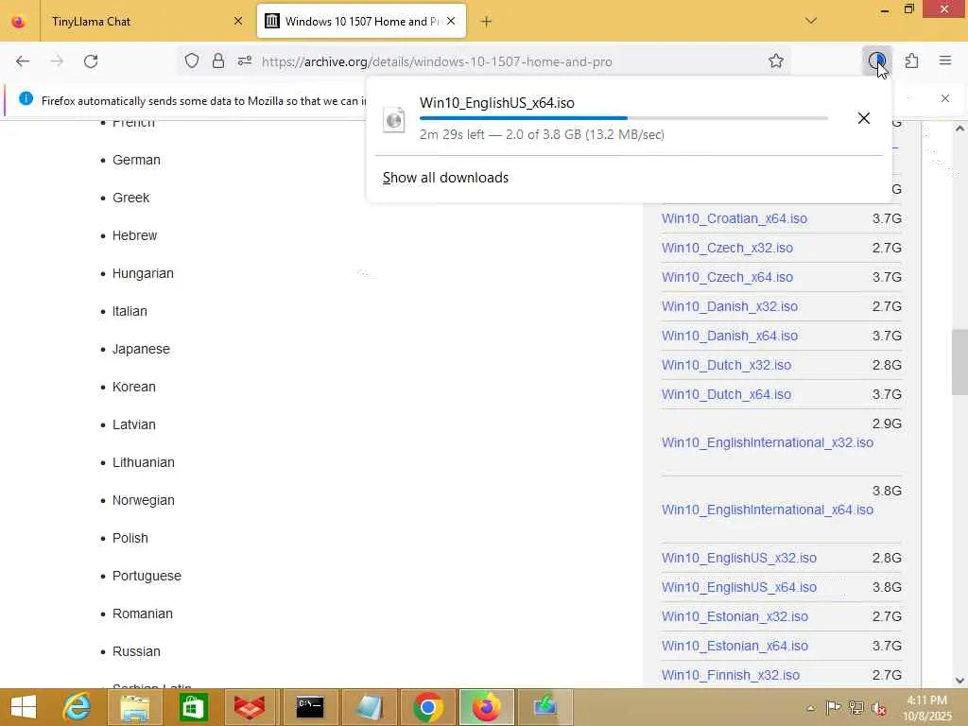Download Win10_Czech_x64.iso
The image size is (968, 726).
727,277
